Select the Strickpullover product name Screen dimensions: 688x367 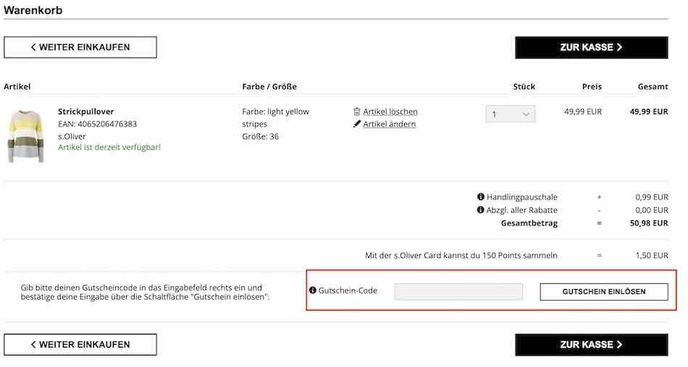[86, 112]
